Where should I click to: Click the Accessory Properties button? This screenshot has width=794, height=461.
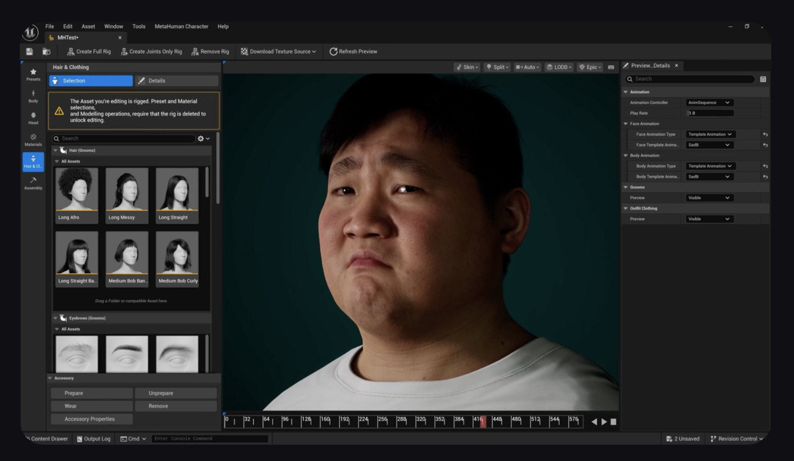pos(91,419)
